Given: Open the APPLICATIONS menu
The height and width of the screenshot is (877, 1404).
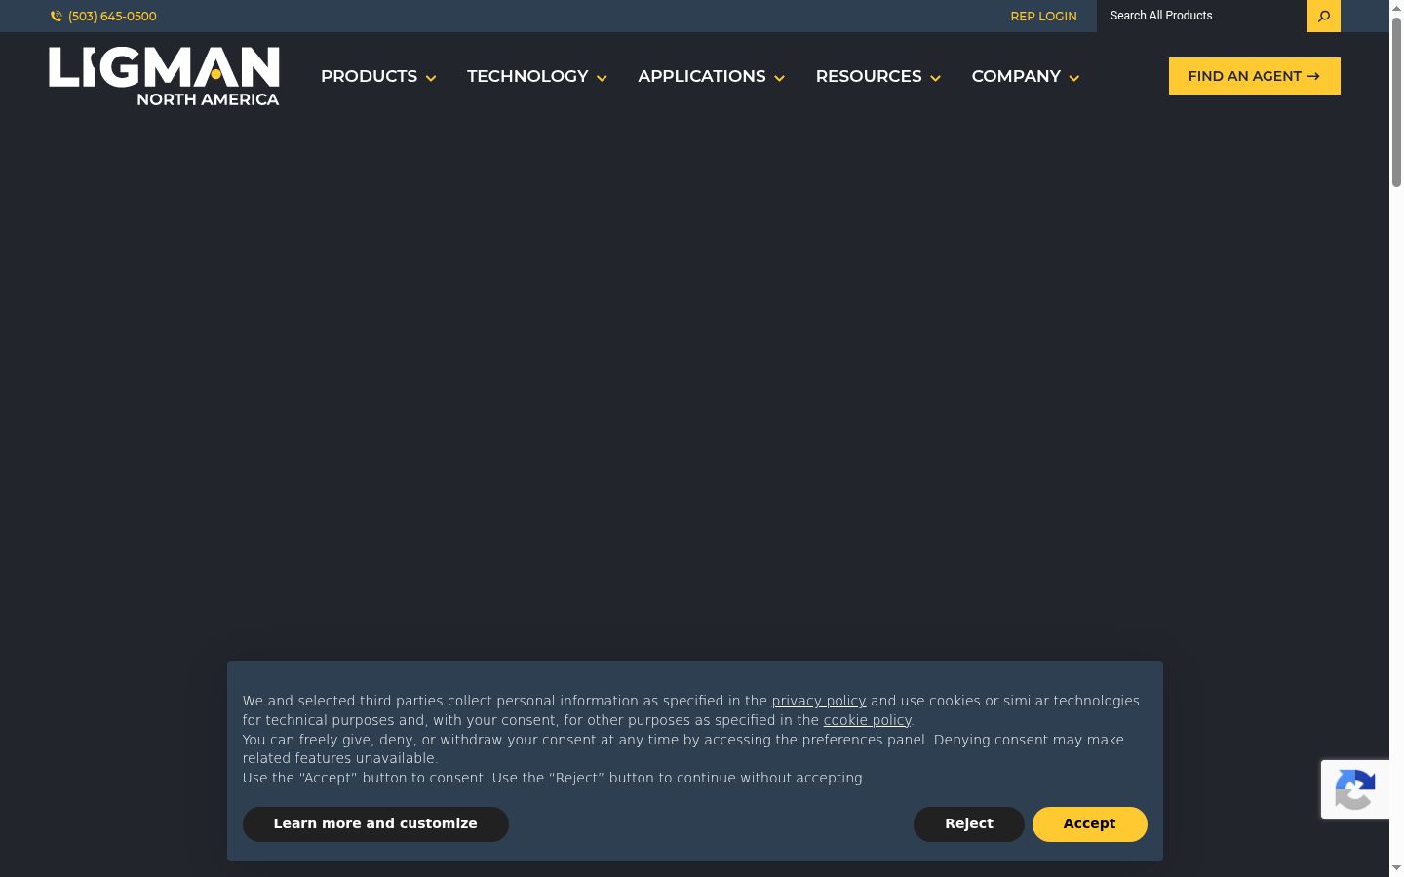Looking at the screenshot, I should tap(711, 76).
